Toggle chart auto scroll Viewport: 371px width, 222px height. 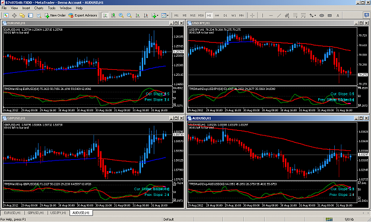click(138, 15)
